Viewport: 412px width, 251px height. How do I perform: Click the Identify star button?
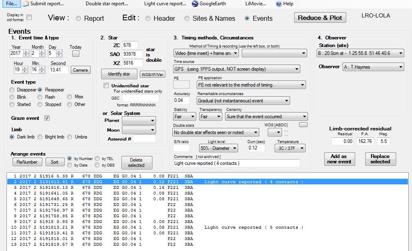(x=119, y=74)
